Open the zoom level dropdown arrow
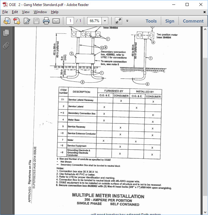208x215 pixels. [105, 21]
